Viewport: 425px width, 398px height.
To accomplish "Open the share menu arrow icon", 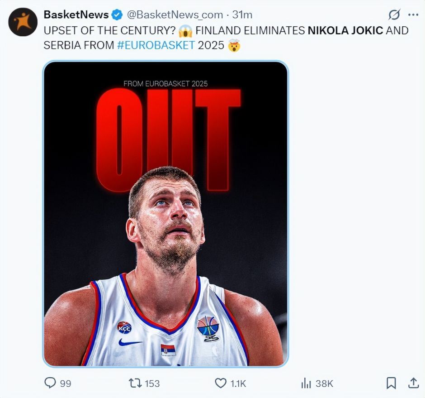I will coord(413,384).
